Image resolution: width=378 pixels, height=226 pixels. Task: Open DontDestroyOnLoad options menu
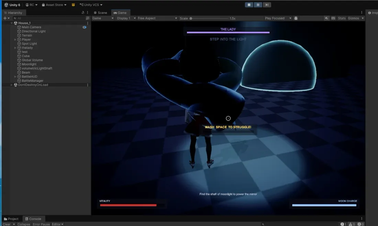(88, 85)
